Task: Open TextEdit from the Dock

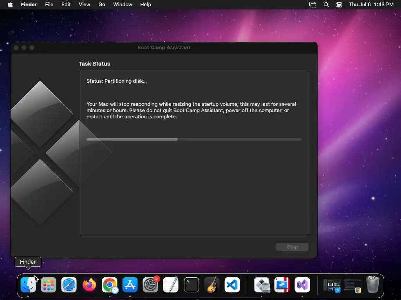Action: 171,285
